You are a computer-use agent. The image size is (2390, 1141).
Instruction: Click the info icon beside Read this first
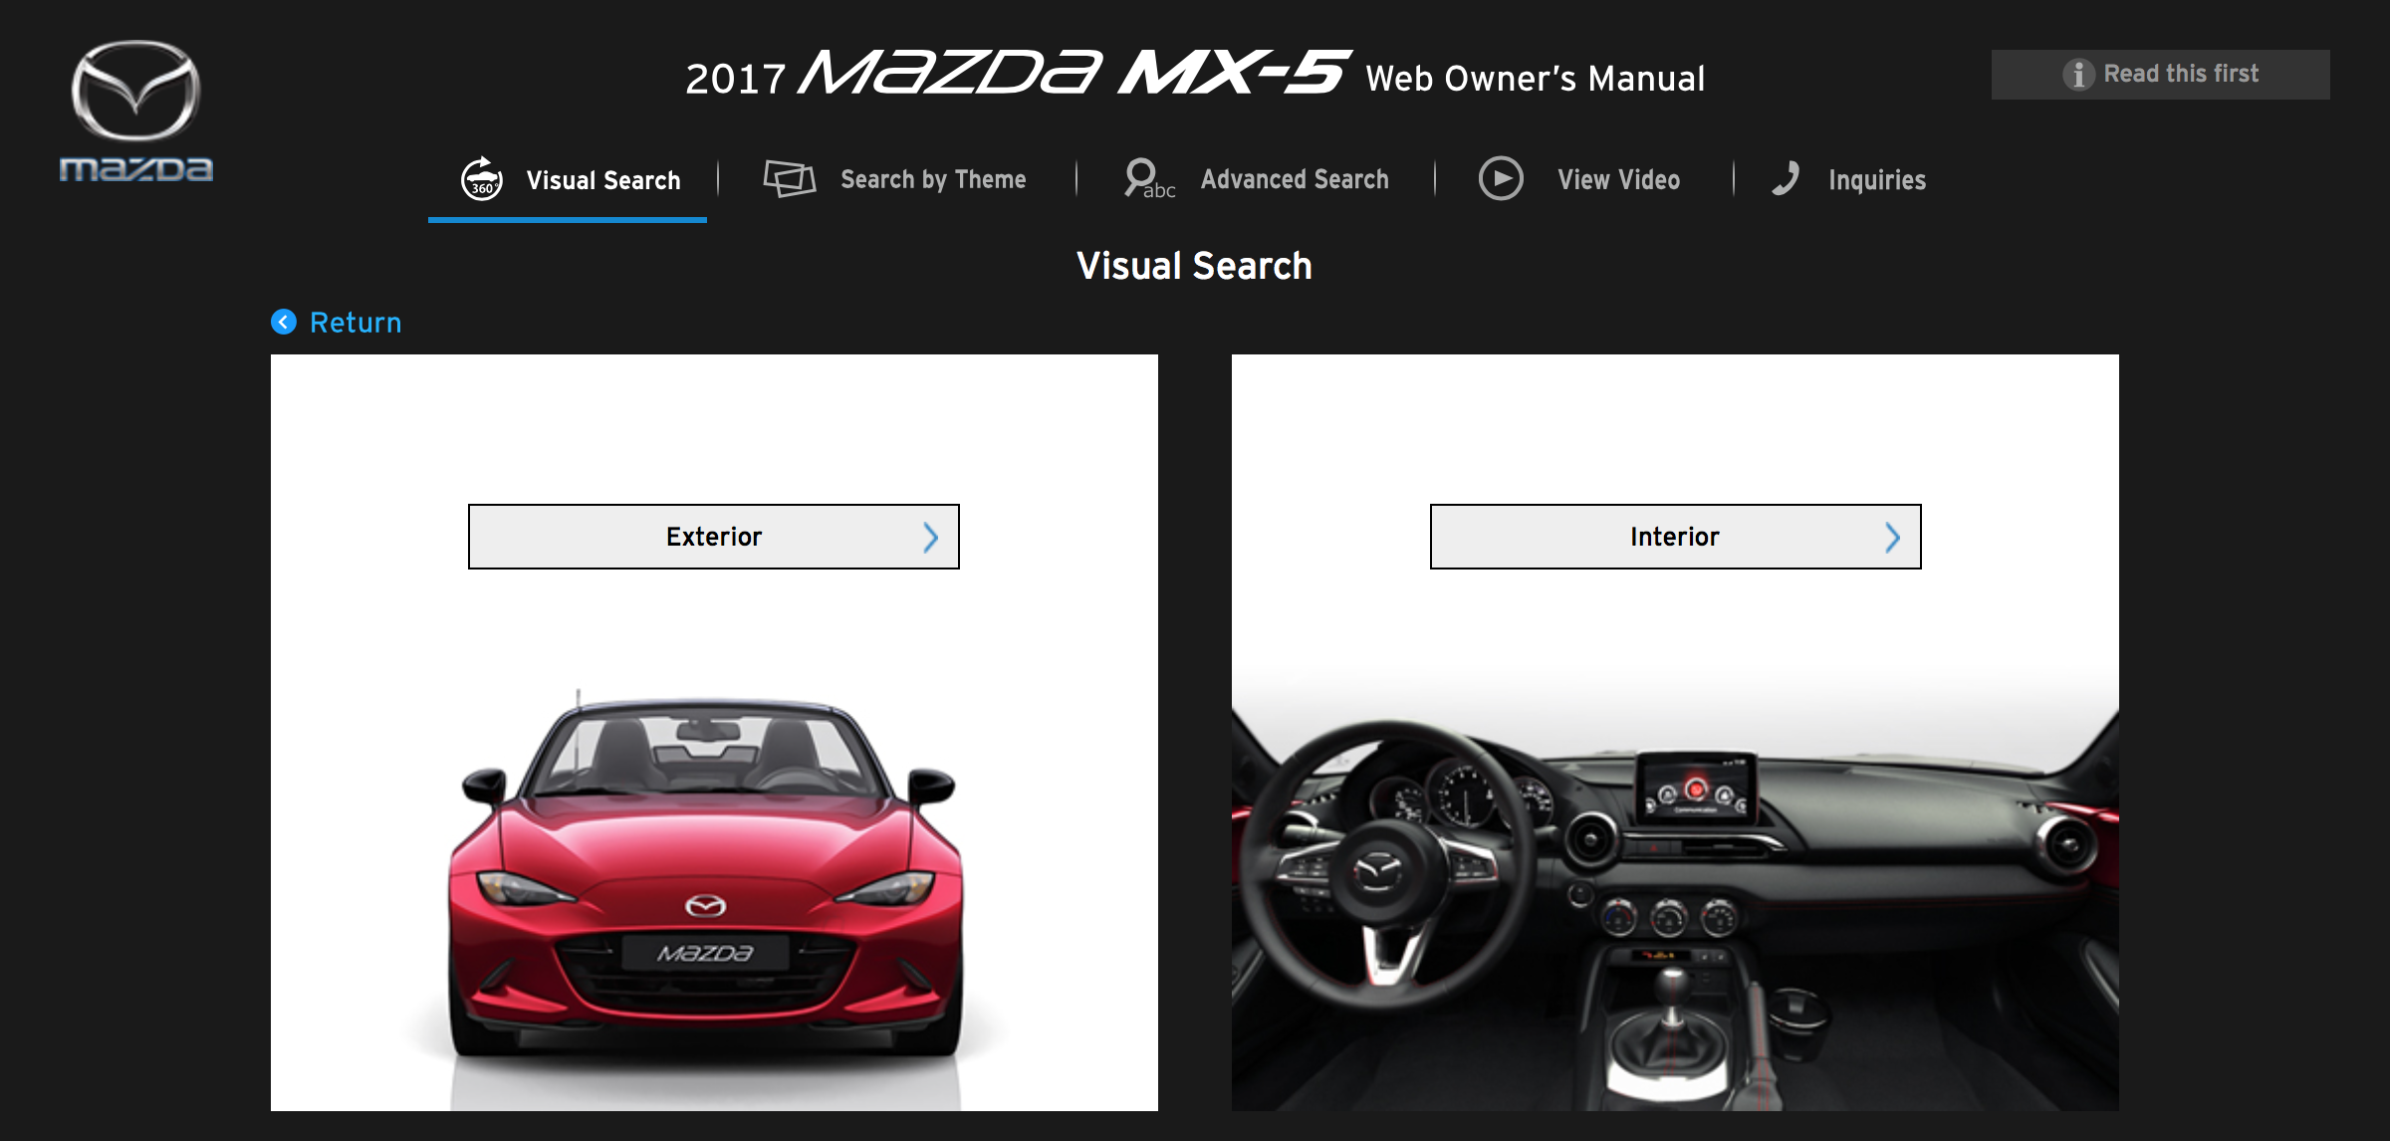click(2078, 75)
